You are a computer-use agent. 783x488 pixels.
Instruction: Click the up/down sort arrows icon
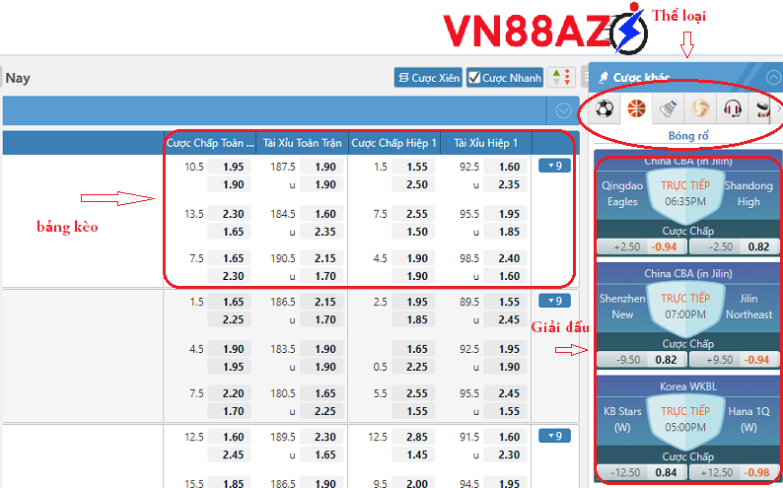pos(561,77)
